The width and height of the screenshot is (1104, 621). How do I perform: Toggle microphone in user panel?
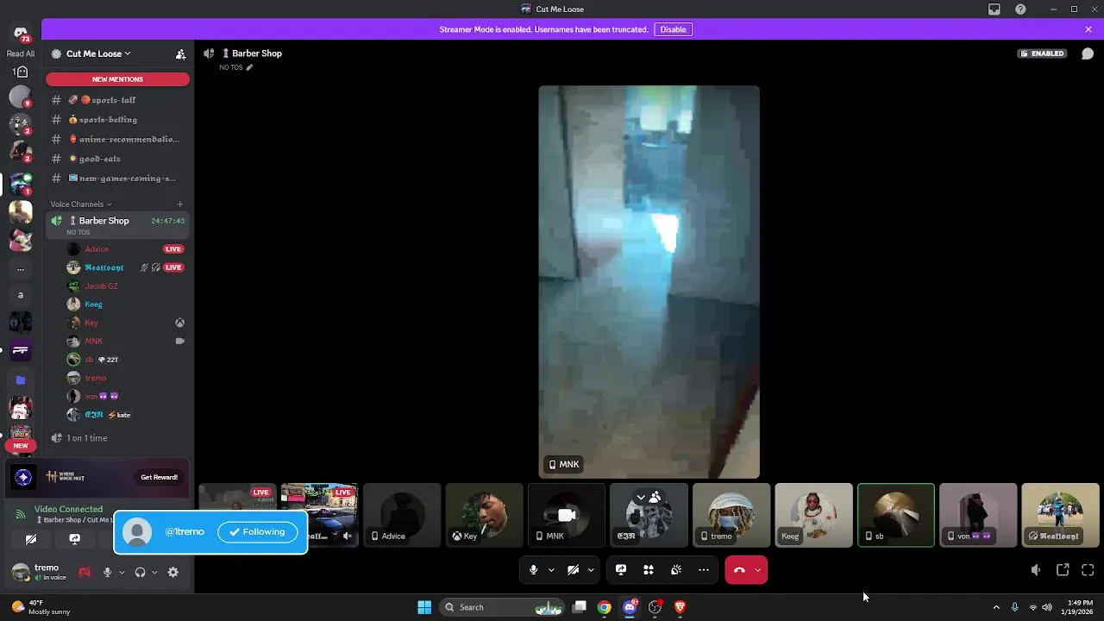tap(107, 572)
